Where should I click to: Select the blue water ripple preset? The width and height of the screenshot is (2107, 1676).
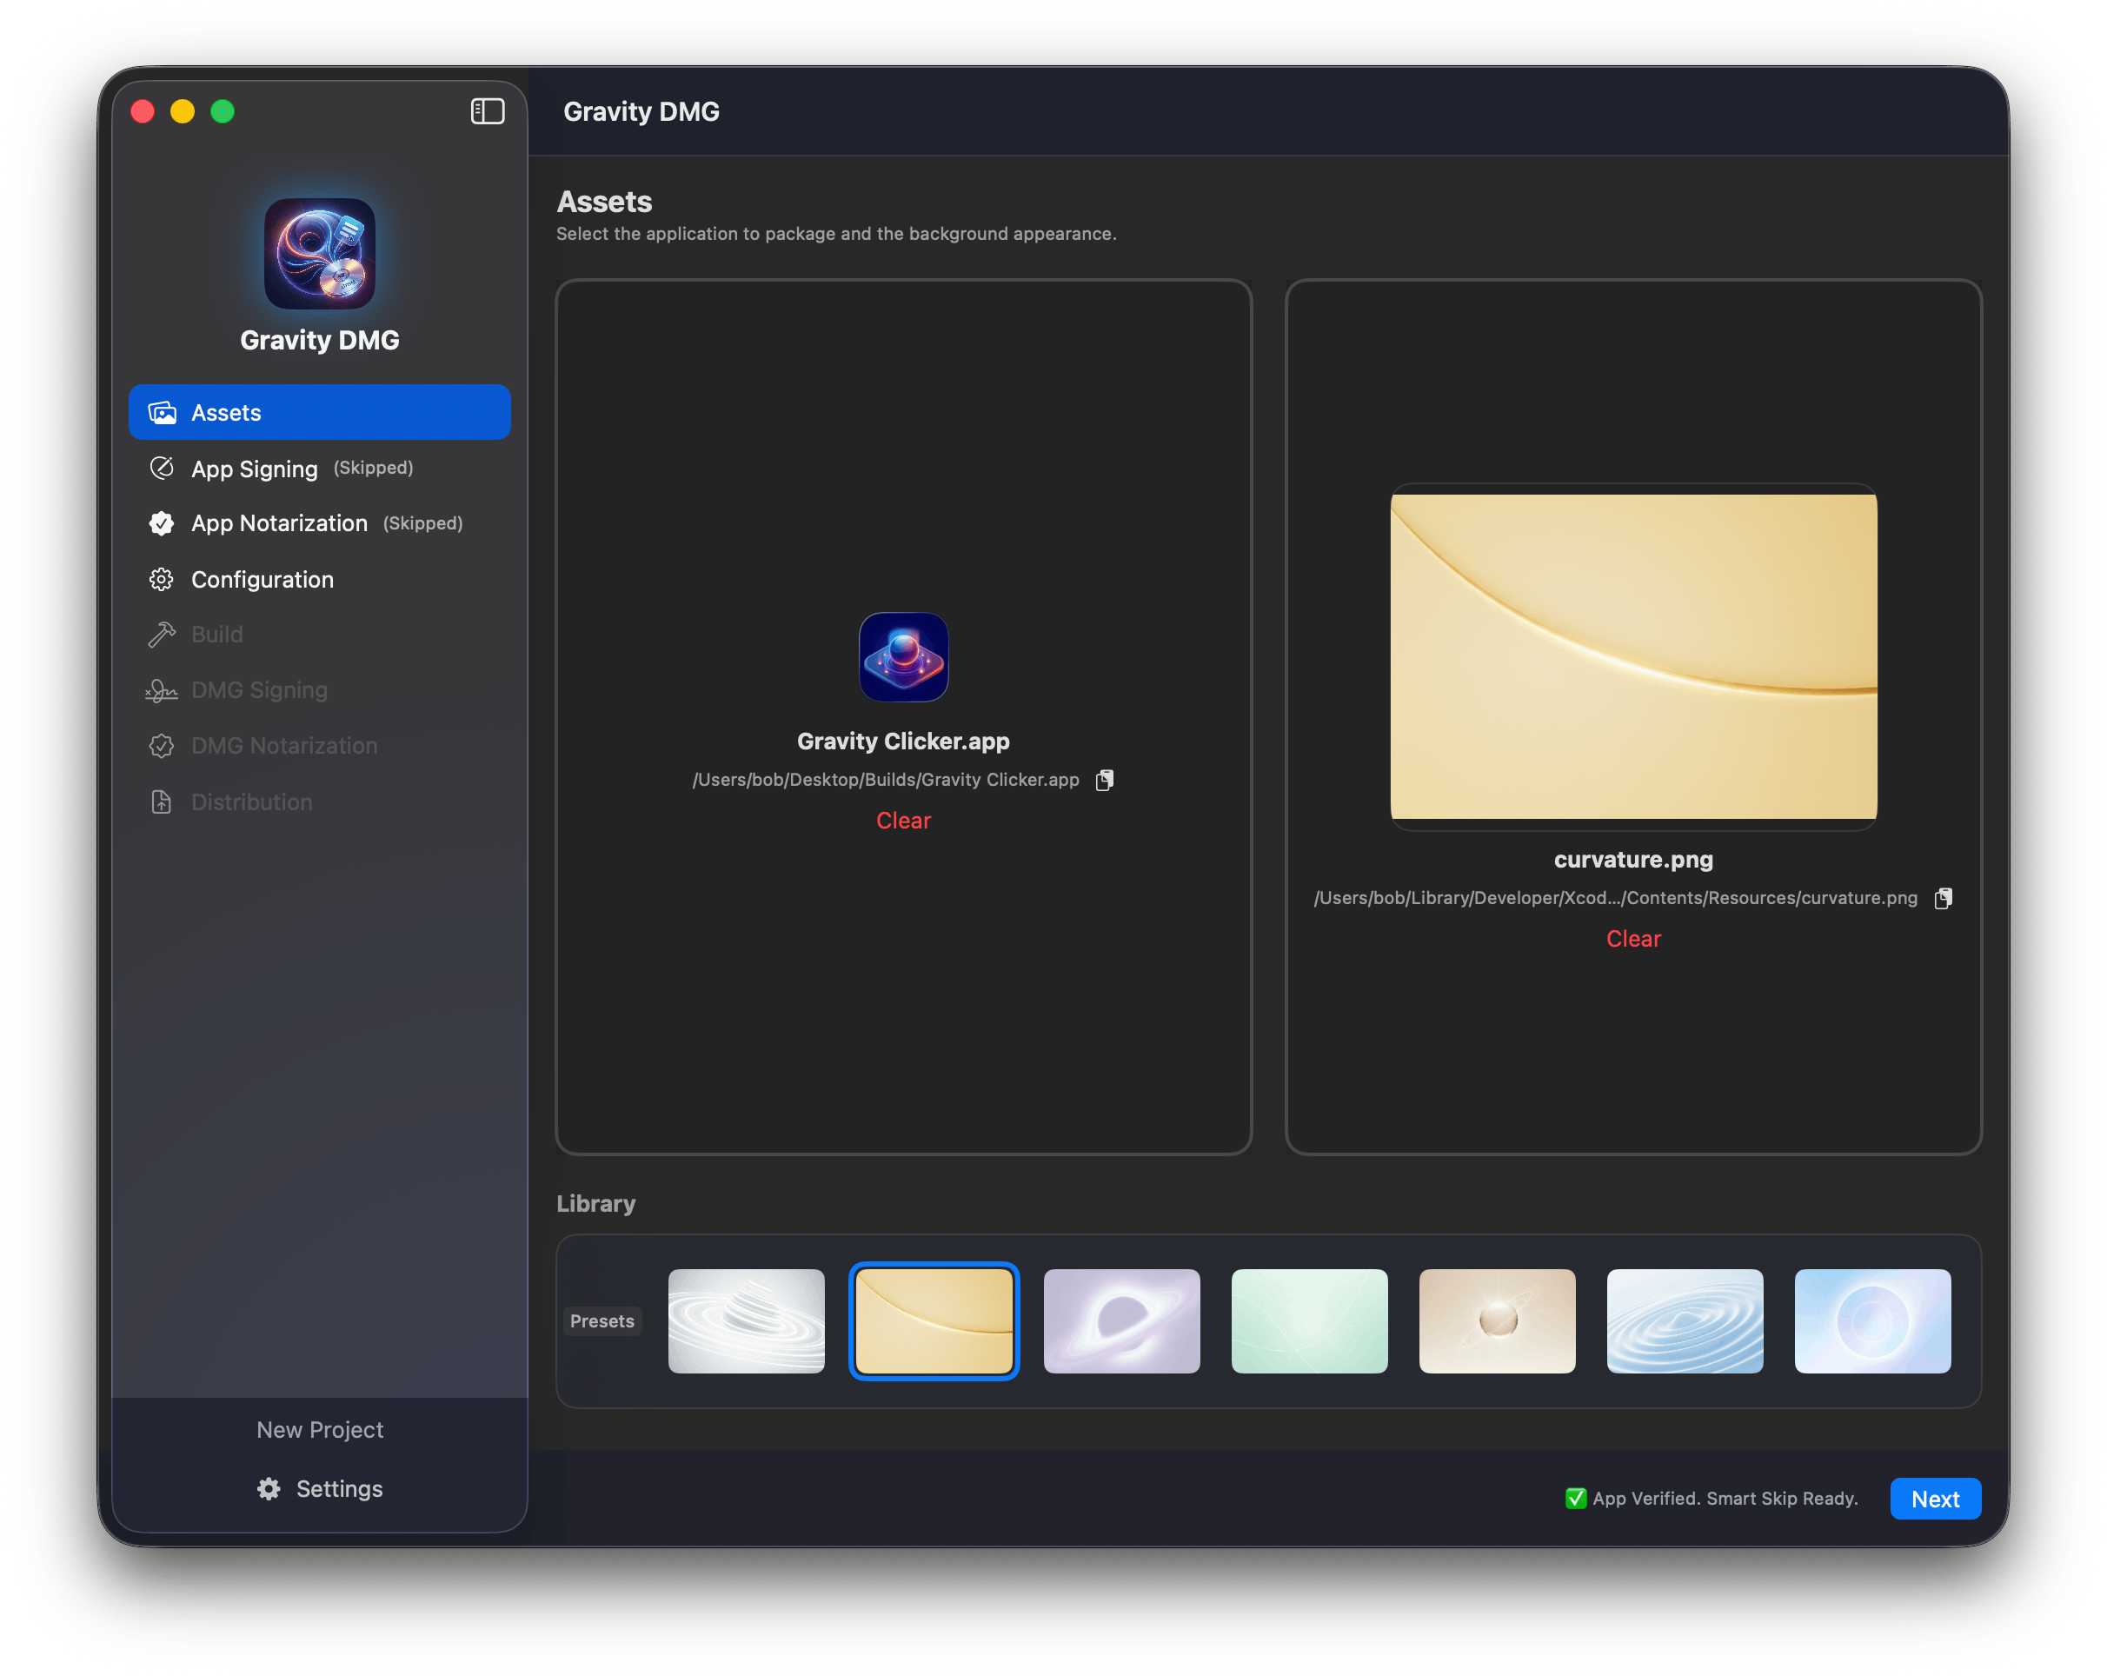[1685, 1321]
